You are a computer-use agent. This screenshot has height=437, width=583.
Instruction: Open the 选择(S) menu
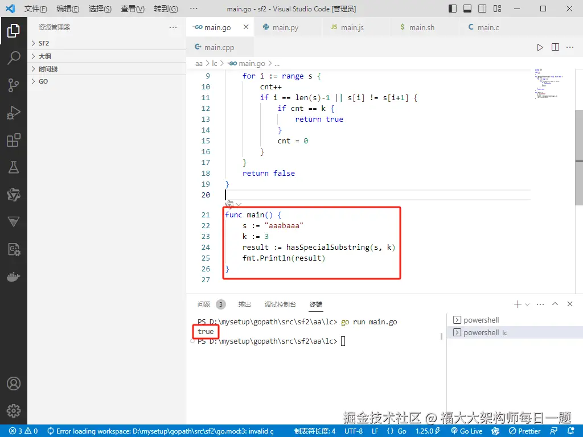[x=100, y=9]
